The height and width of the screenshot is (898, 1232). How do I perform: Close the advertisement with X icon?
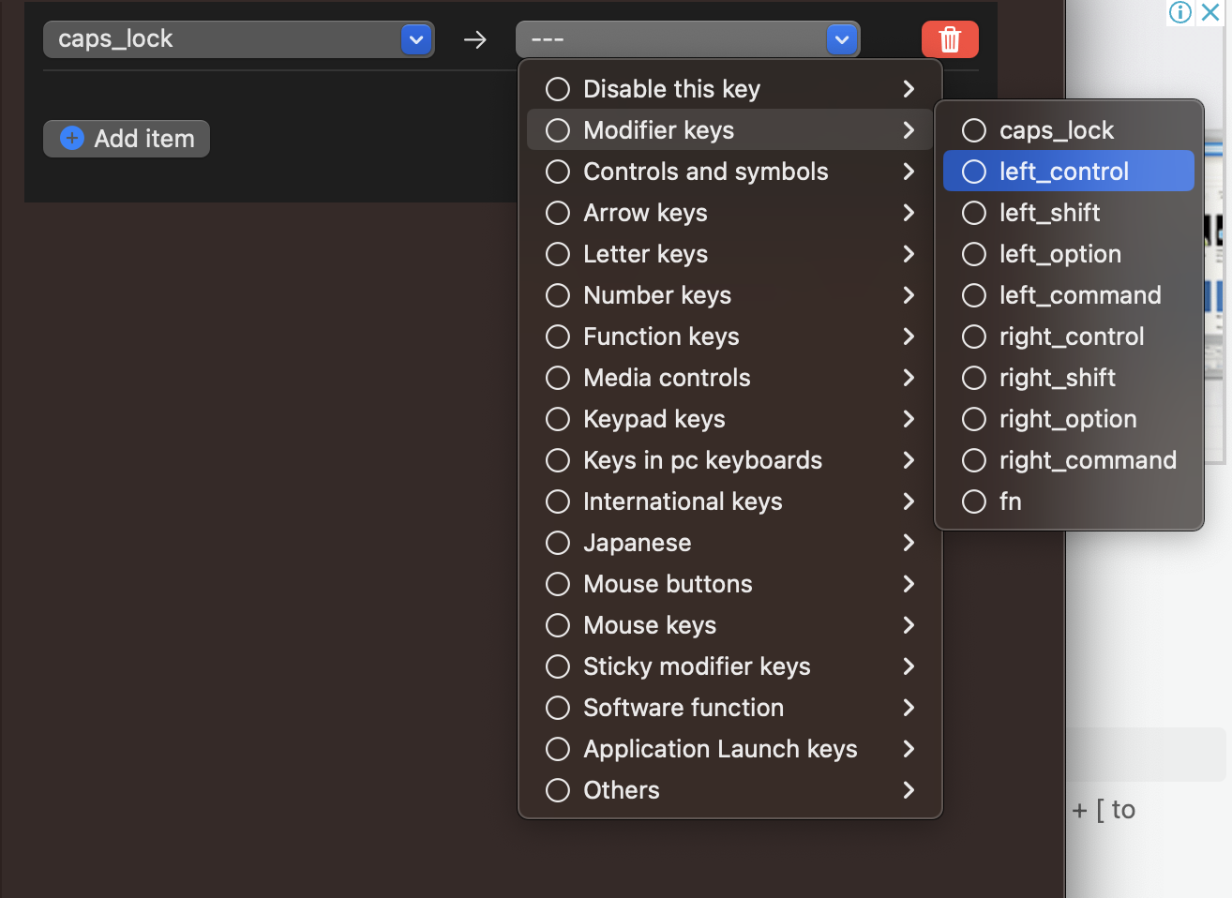pyautogui.click(x=1211, y=12)
